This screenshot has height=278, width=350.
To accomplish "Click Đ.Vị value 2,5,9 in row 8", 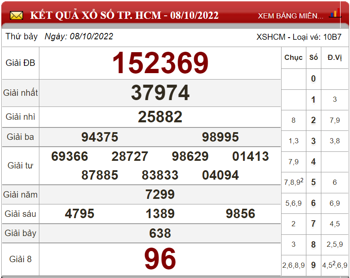I will click(x=335, y=245).
